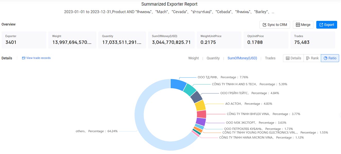Show the Details table view
341x154 pixels.
click(293, 58)
